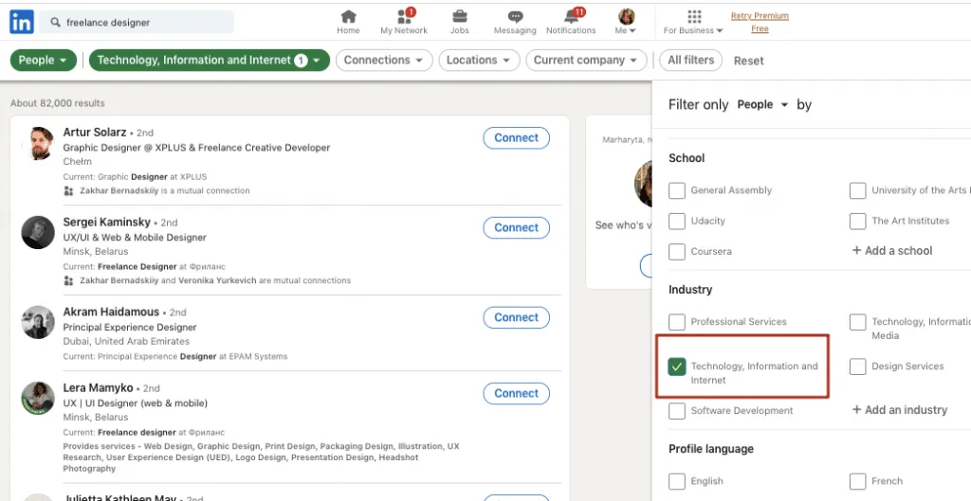The height and width of the screenshot is (501, 971).
Task: Open Artur Solarz's profile photo
Action: (38, 144)
